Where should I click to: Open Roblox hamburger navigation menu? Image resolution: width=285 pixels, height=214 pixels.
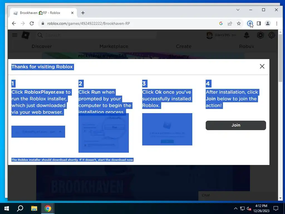[x=15, y=35]
